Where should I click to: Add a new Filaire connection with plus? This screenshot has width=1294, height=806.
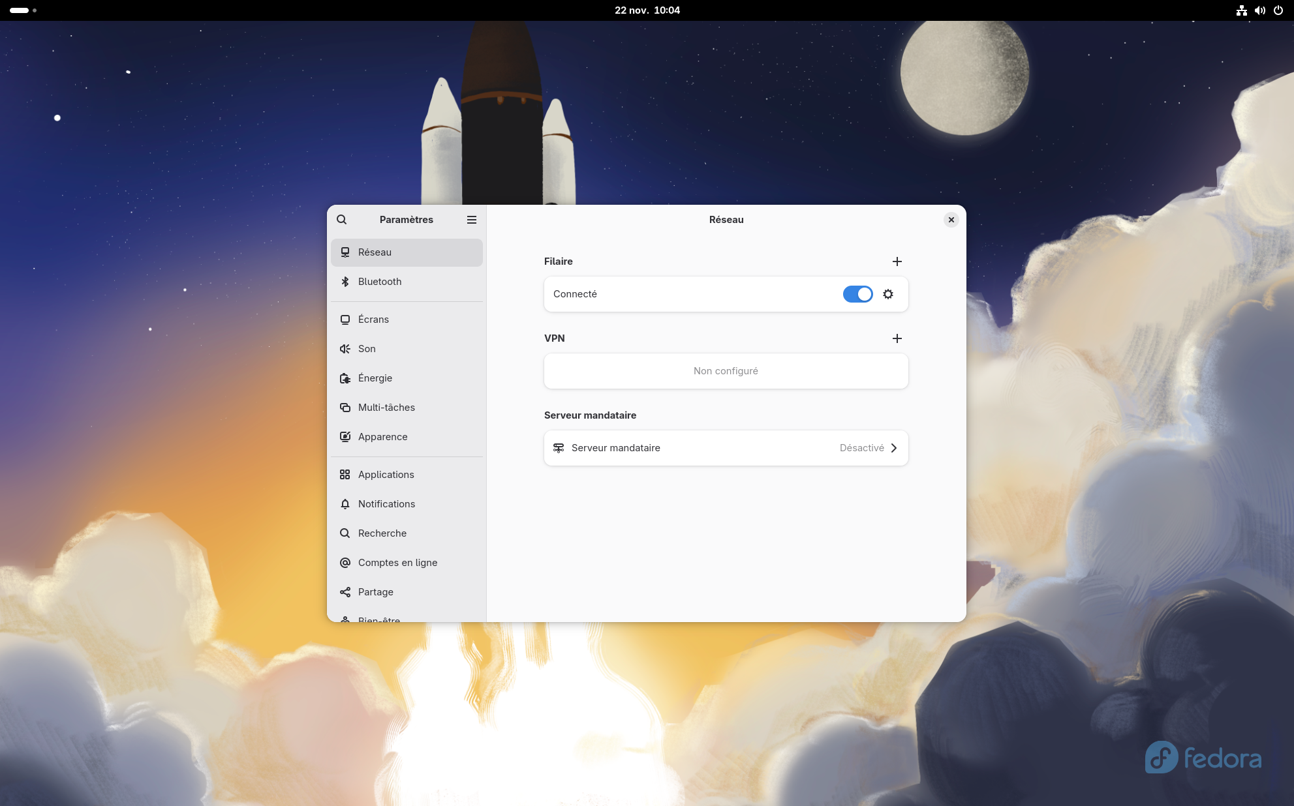897,261
